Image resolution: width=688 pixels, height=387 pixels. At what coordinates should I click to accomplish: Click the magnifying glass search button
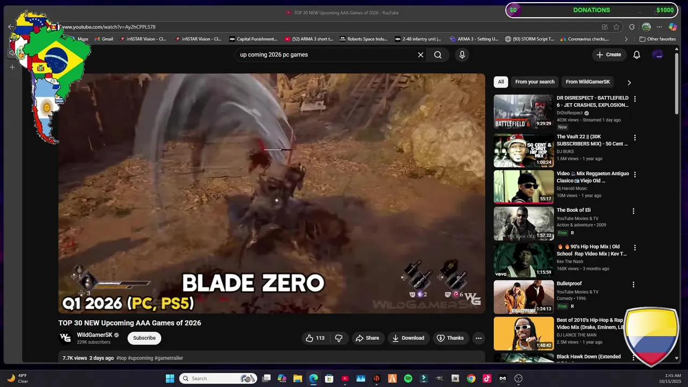[438, 55]
